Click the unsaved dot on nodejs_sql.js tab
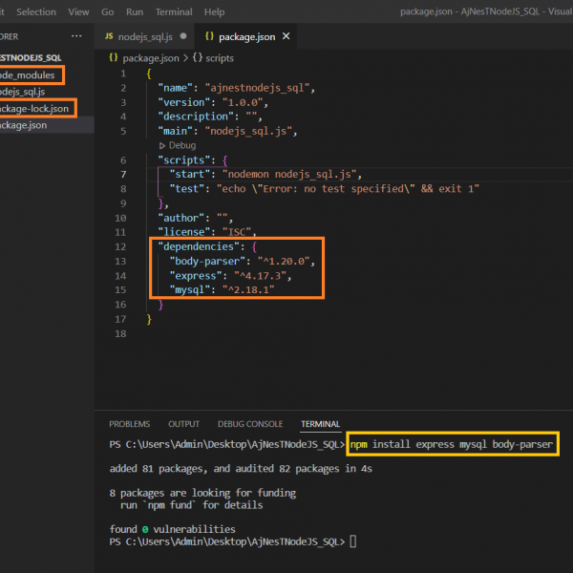The width and height of the screenshot is (573, 573). pos(184,36)
